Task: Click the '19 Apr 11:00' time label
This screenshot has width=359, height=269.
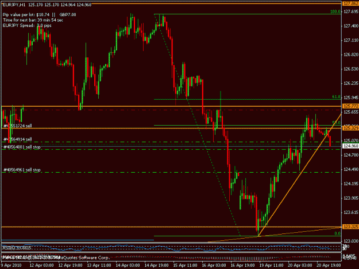Action: tap(271, 266)
